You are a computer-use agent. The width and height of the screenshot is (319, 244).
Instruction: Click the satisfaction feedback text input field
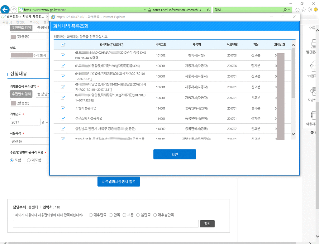[106, 224]
